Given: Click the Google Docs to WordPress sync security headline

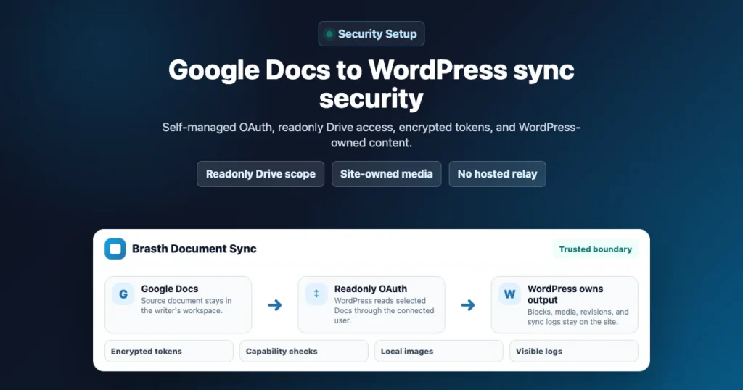Looking at the screenshot, I should pyautogui.click(x=371, y=84).
